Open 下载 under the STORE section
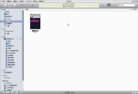This screenshot has height=94, width=138. 7,34
